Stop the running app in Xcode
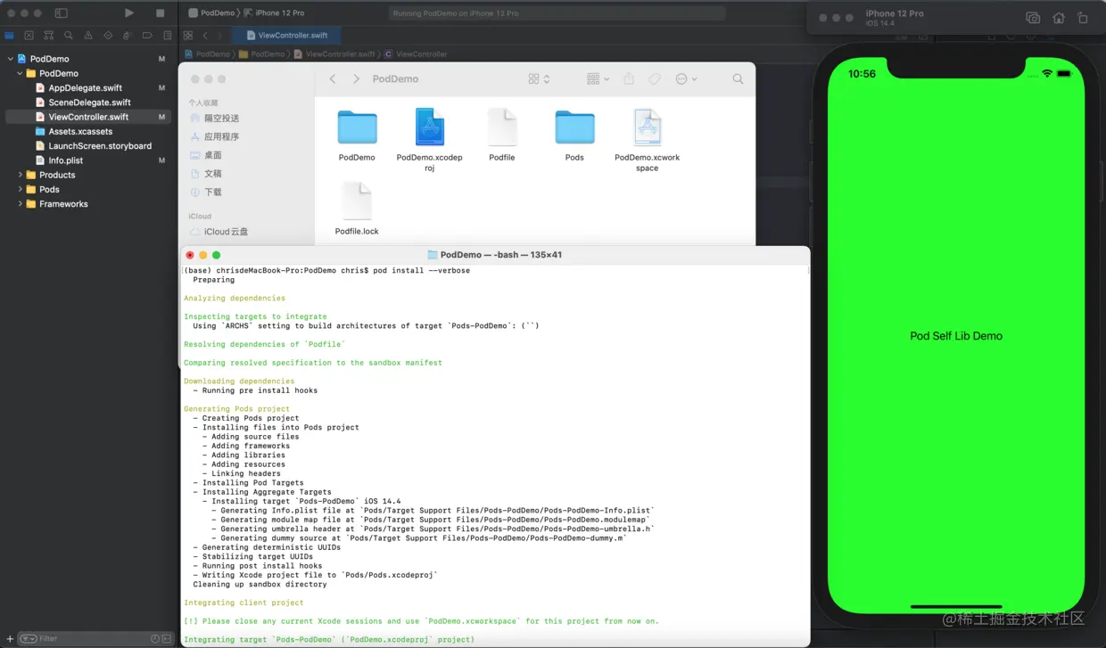The width and height of the screenshot is (1106, 648). tap(161, 13)
